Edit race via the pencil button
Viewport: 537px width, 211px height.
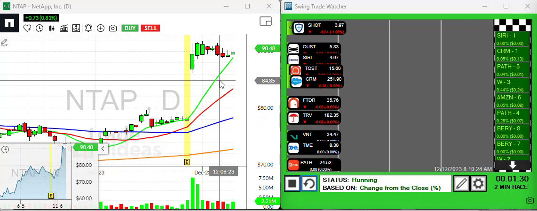(461, 184)
